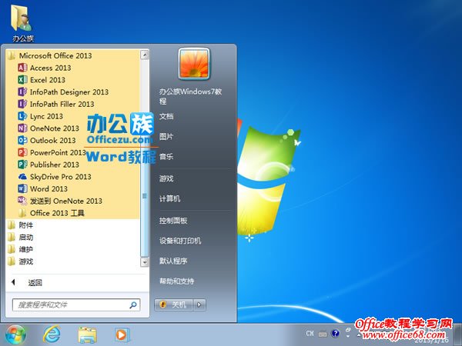This screenshot has width=462, height=346.
Task: Open 办公族Windows7教程 user folder link
Action: [x=190, y=96]
